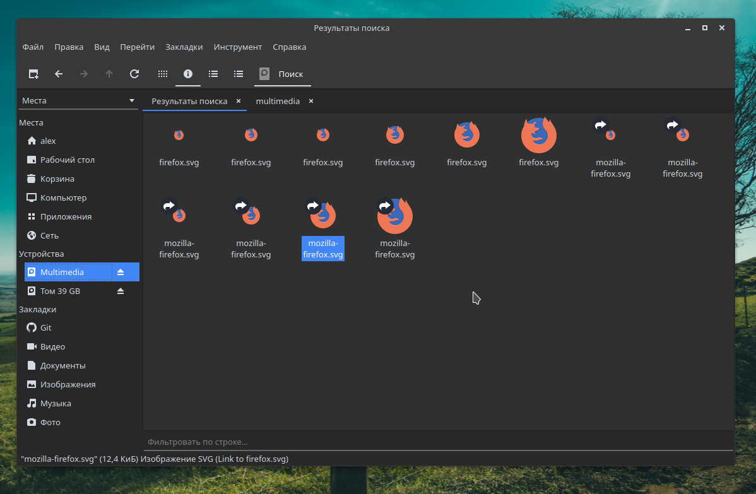This screenshot has width=756, height=494.
Task: Switch to the Результаты поиска tab
Action: (189, 101)
